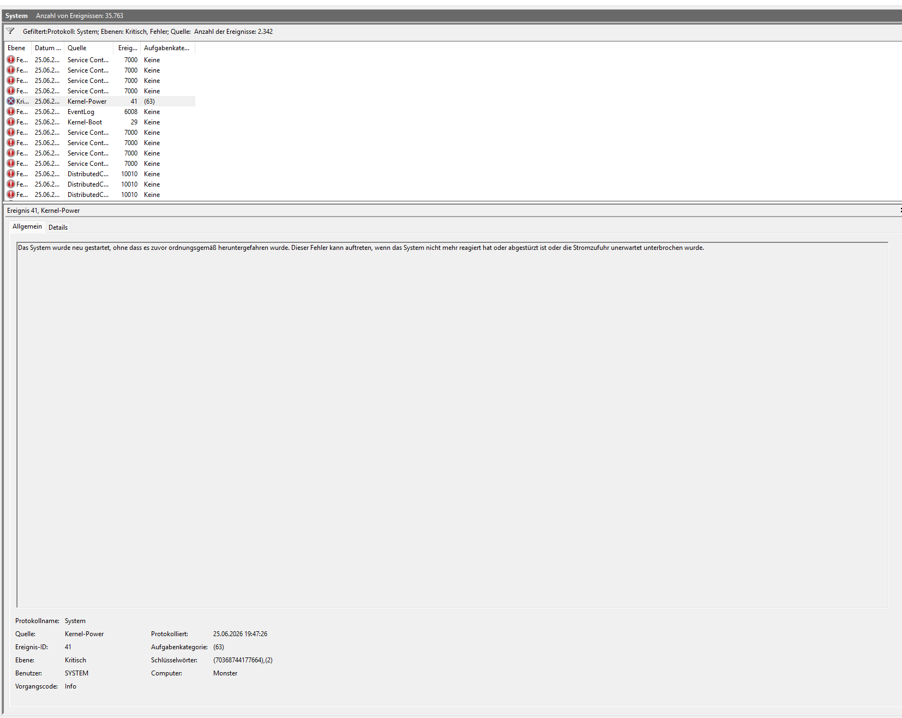The height and width of the screenshot is (718, 902).
Task: Click the (63) category cell in list
Action: 149,101
